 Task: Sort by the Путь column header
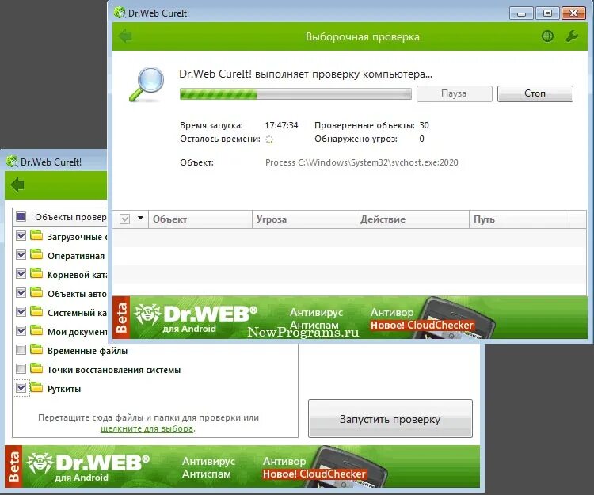point(520,219)
